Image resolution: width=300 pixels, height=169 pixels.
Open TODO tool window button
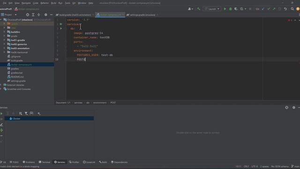pos(14,162)
